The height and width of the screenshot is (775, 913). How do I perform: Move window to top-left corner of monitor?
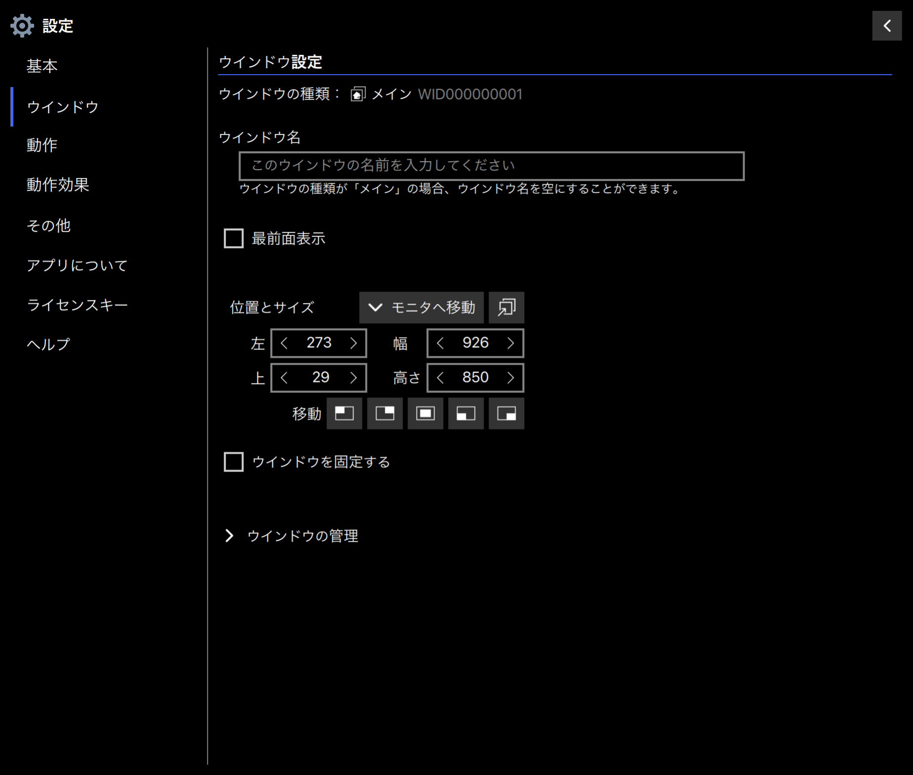[x=344, y=414]
